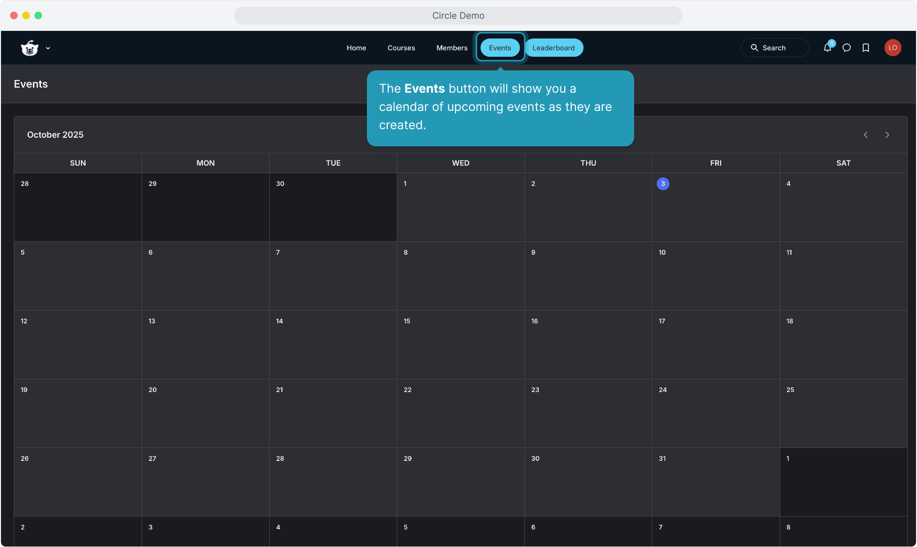Click the search magnifier icon
This screenshot has height=547, width=917.
(754, 48)
